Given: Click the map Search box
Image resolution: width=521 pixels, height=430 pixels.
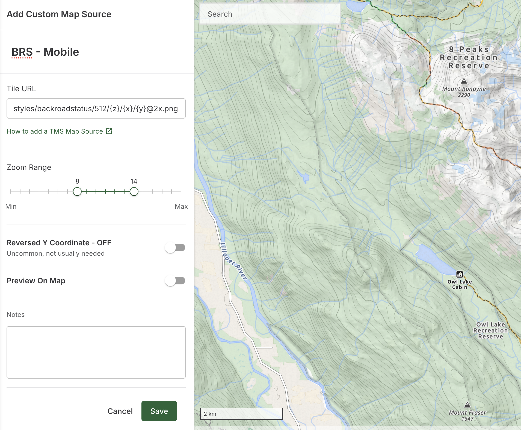Looking at the screenshot, I should coord(270,14).
